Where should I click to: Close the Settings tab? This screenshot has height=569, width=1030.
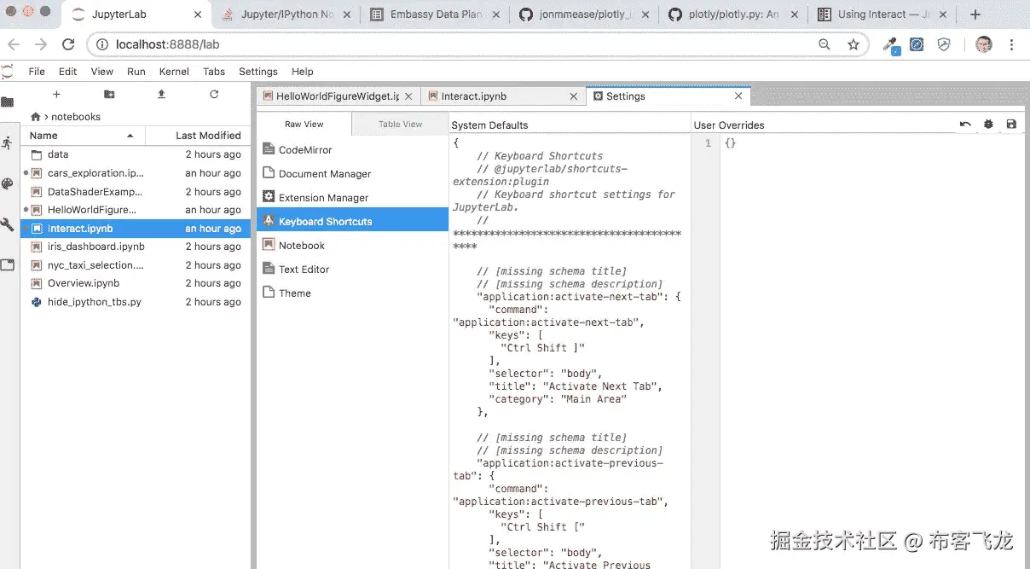point(739,96)
